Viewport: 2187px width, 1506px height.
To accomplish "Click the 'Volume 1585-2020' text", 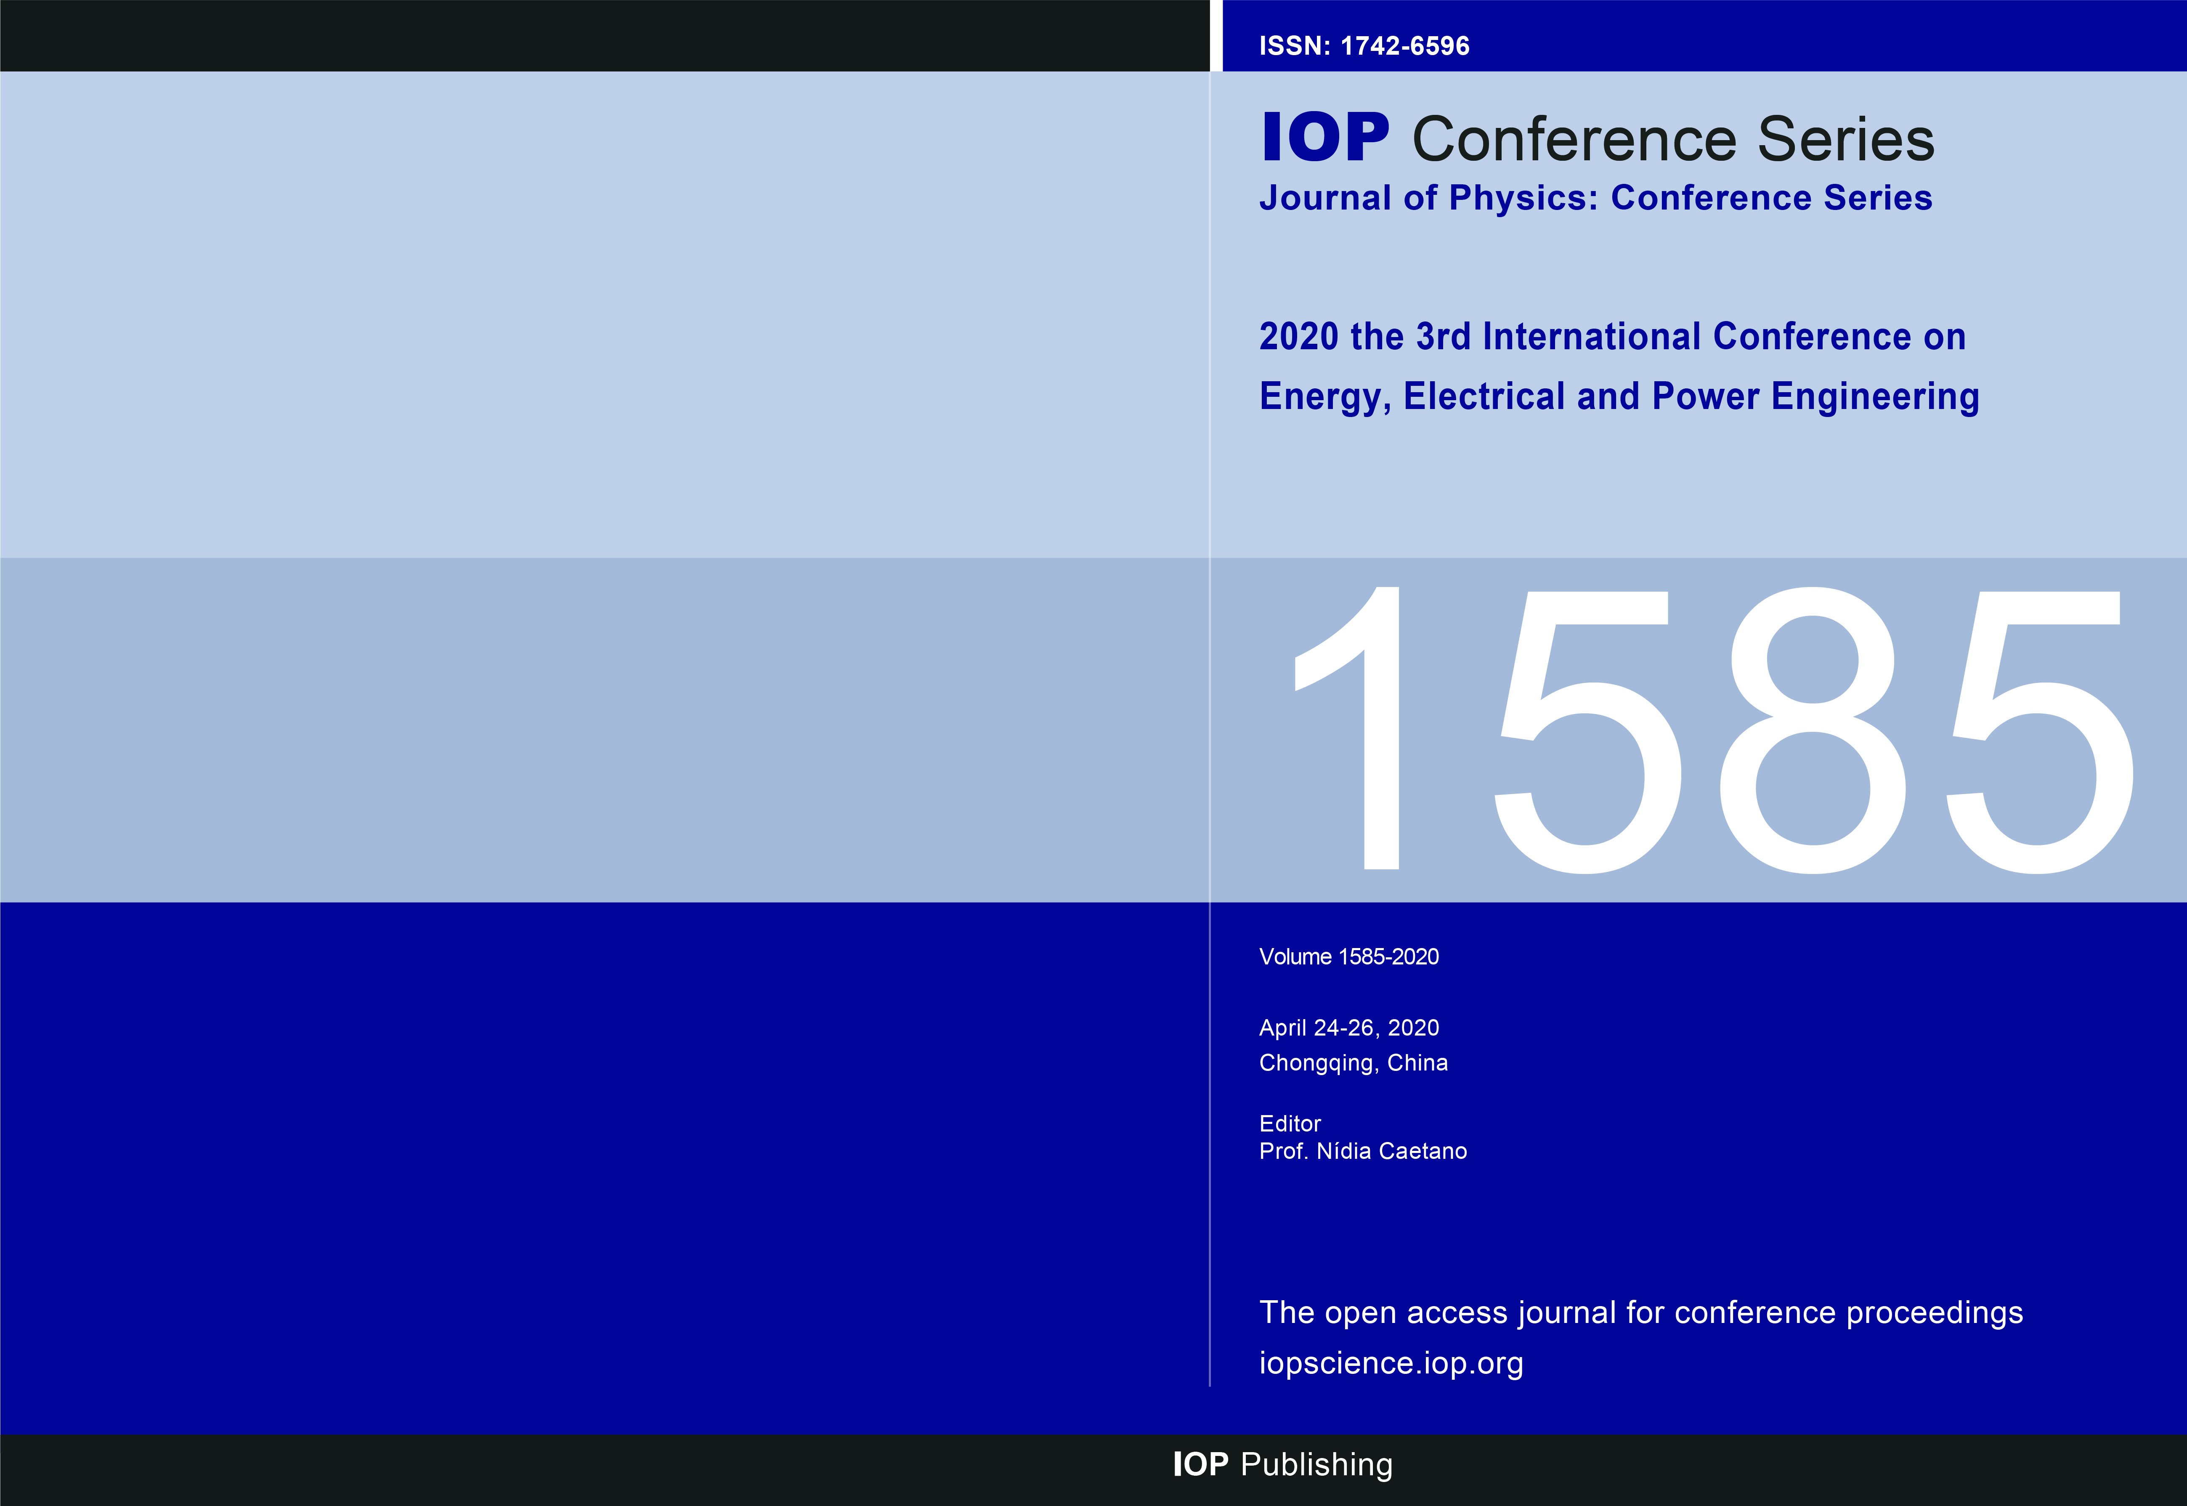I will point(1349,957).
